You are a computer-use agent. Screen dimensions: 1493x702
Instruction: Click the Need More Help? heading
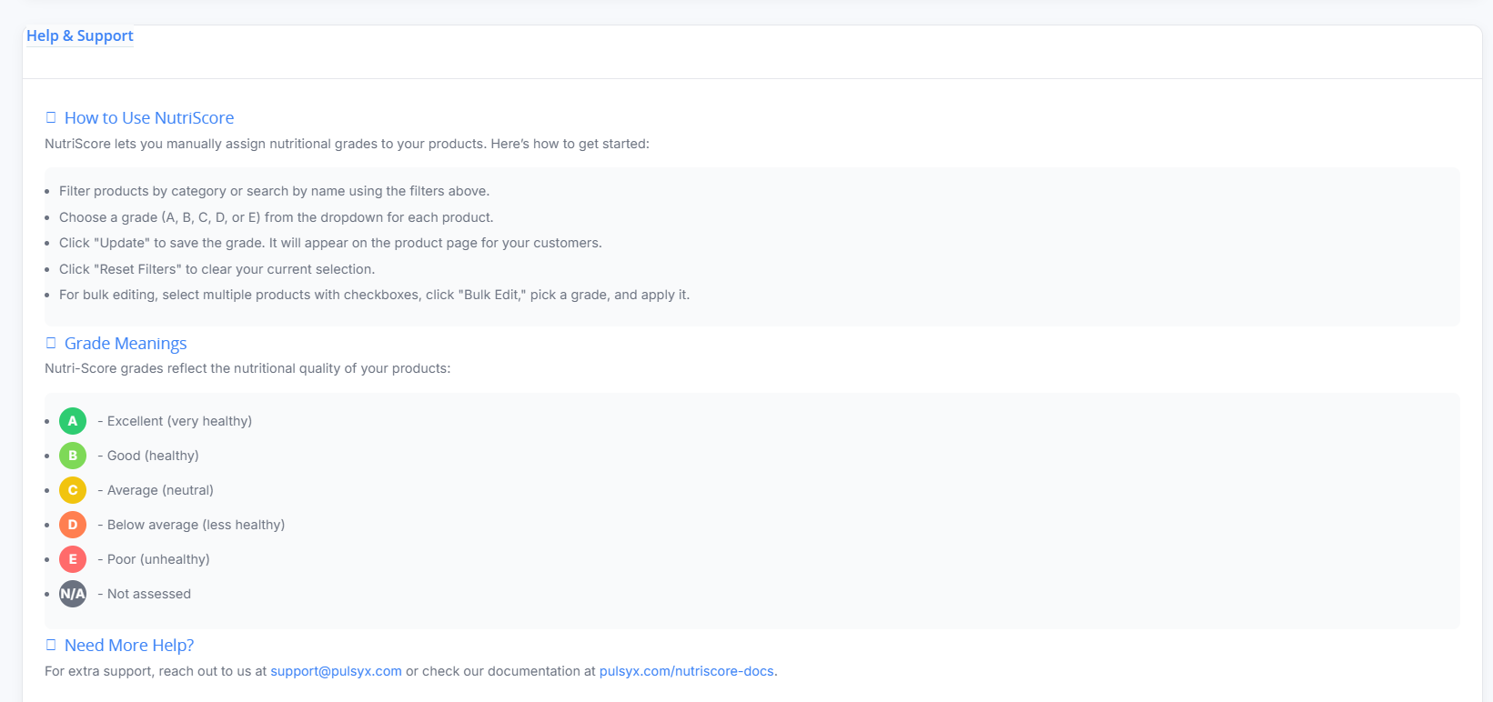(x=129, y=645)
